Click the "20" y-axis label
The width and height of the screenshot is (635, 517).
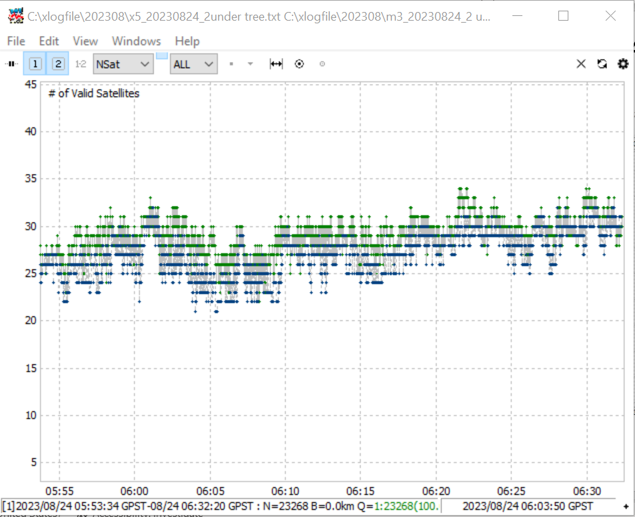[31, 320]
